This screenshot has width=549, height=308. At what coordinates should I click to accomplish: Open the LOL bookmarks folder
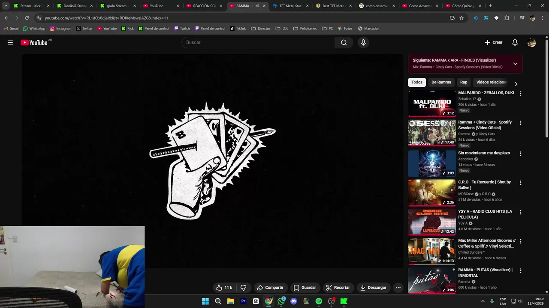(282, 28)
